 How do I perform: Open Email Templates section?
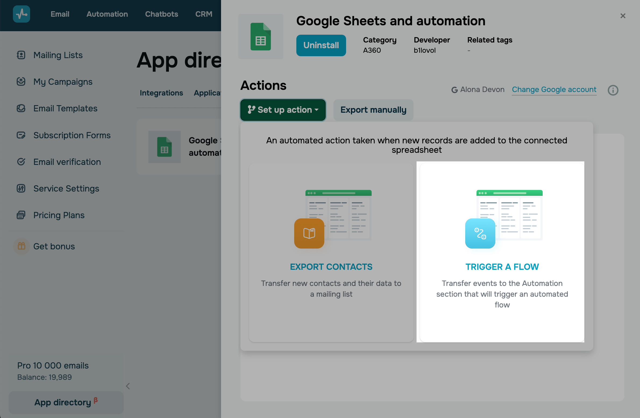point(65,108)
